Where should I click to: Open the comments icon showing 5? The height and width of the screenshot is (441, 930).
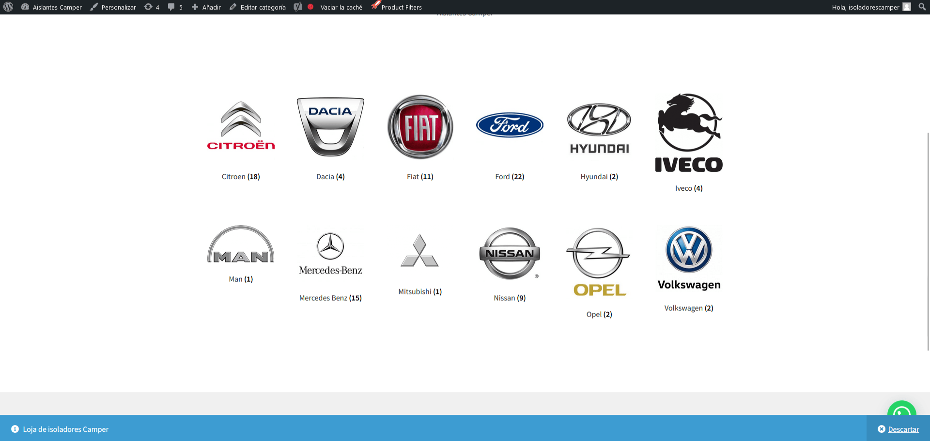(x=175, y=7)
